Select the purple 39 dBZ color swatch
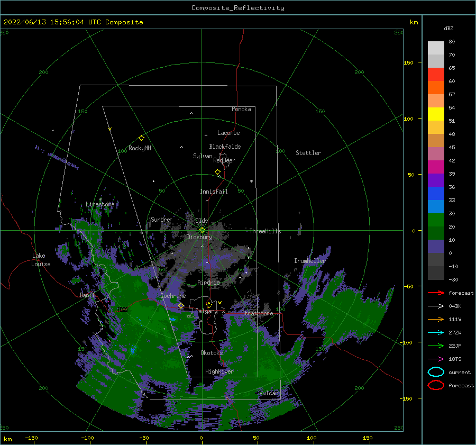 pos(436,180)
